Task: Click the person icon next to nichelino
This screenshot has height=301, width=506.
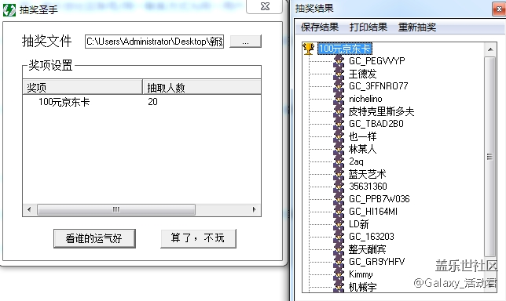Action: coord(339,99)
